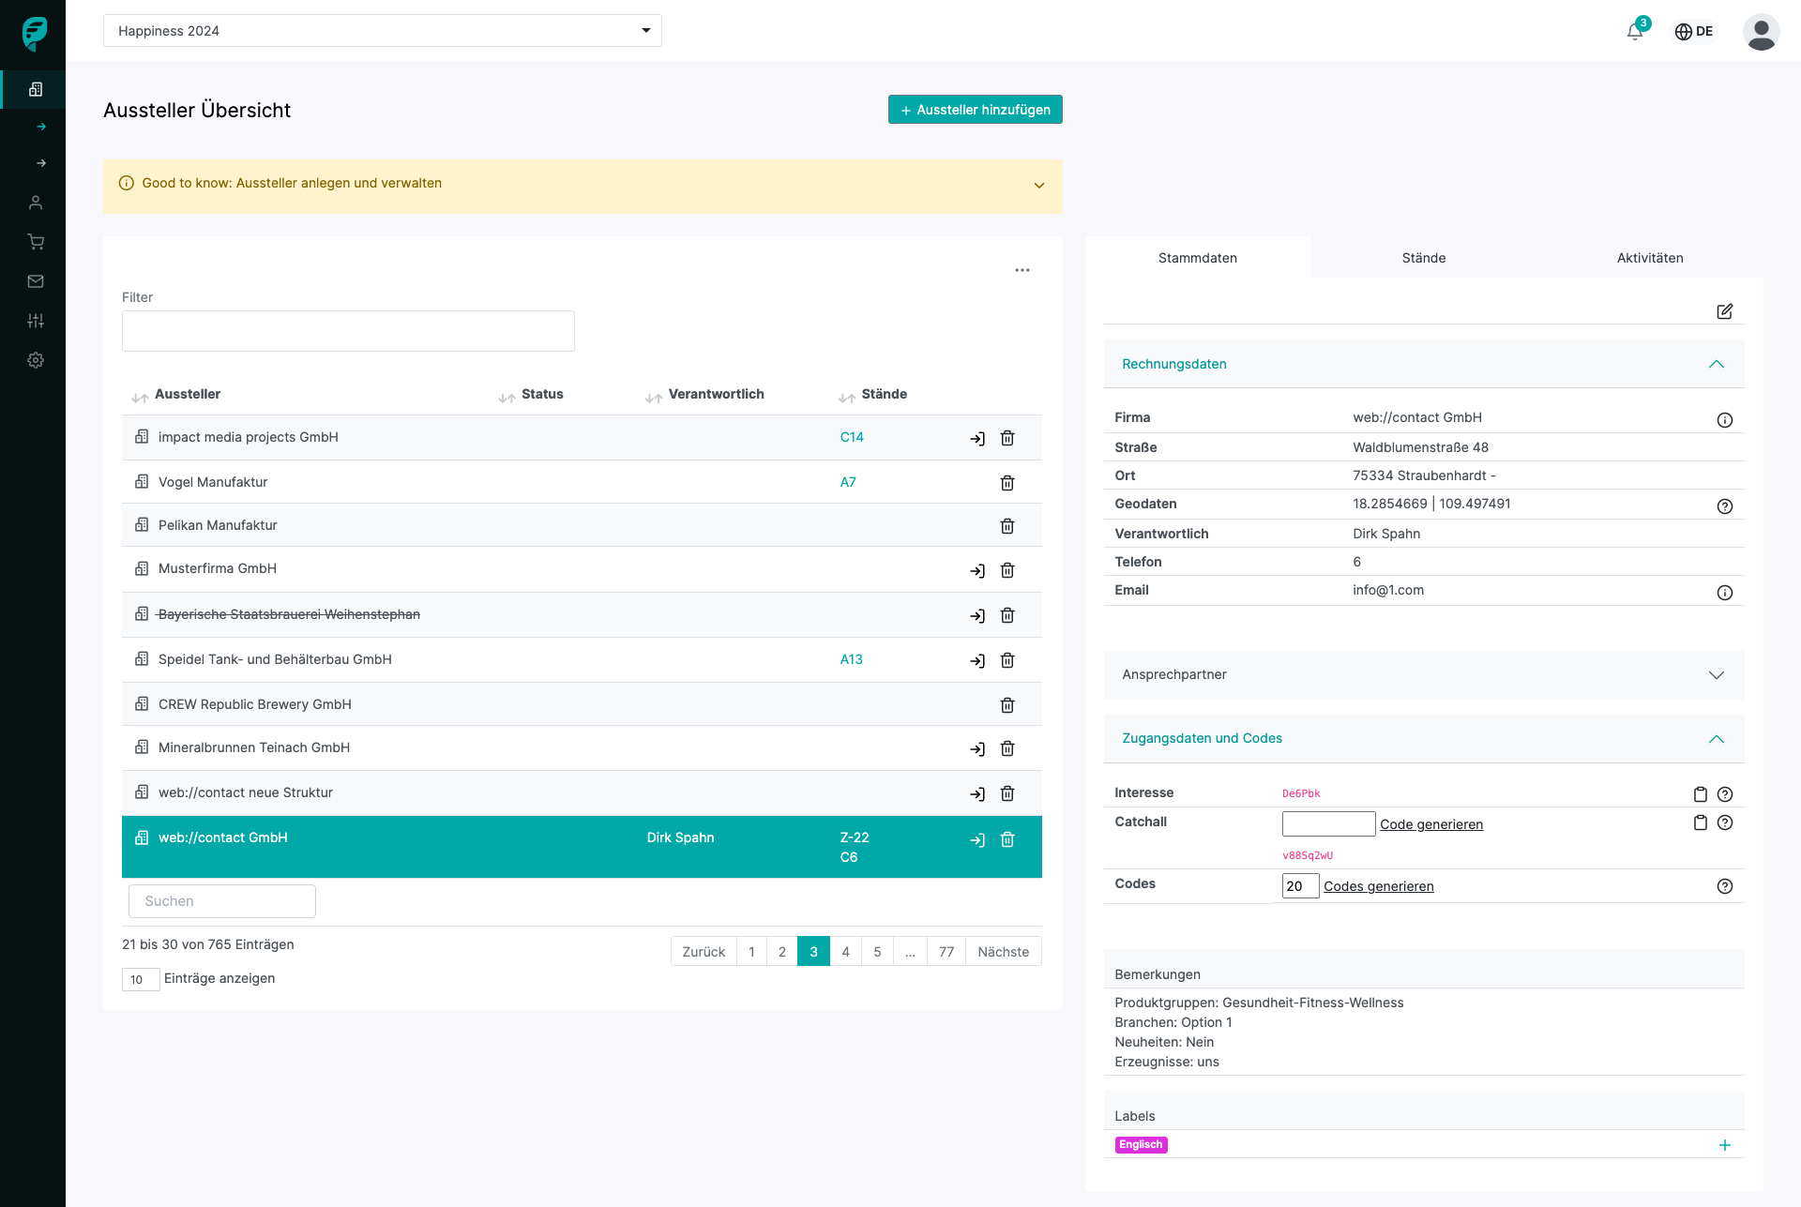Click the edit Stammdaten pencil icon
The width and height of the screenshot is (1801, 1207).
click(x=1724, y=311)
